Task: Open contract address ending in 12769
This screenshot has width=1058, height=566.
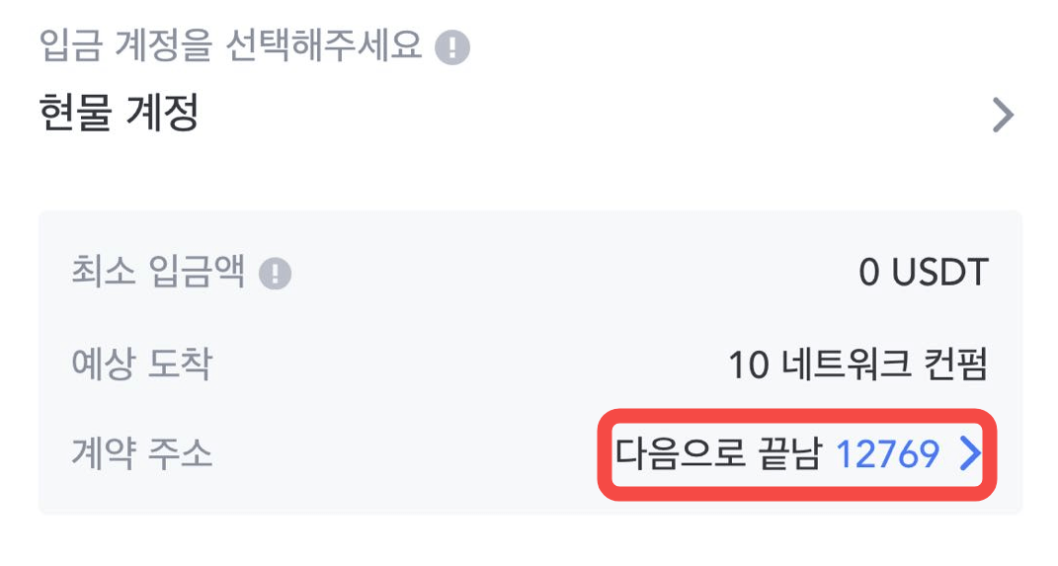Action: pyautogui.click(x=887, y=454)
